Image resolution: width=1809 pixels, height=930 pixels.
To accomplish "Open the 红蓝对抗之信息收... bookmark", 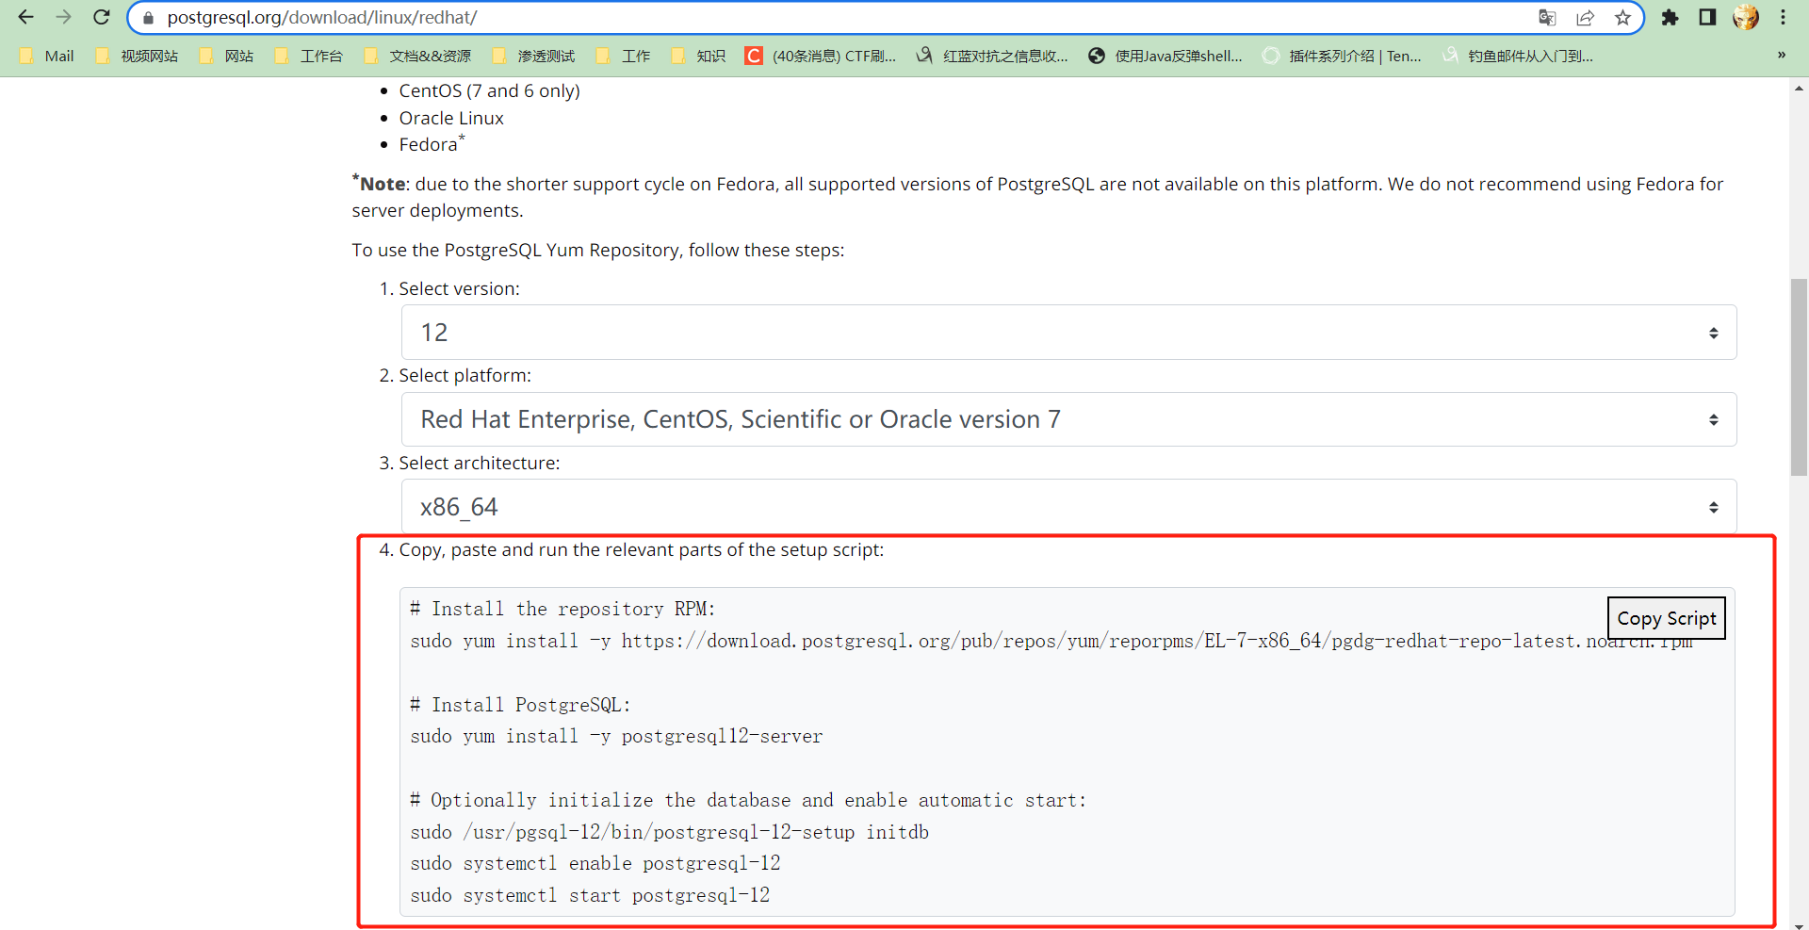I will pos(992,56).
